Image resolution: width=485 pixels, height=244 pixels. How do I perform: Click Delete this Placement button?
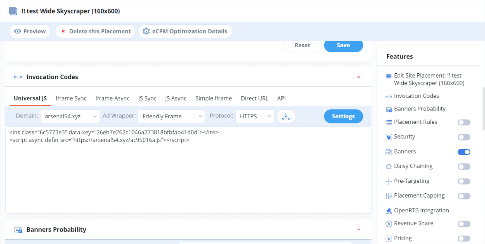tap(95, 31)
